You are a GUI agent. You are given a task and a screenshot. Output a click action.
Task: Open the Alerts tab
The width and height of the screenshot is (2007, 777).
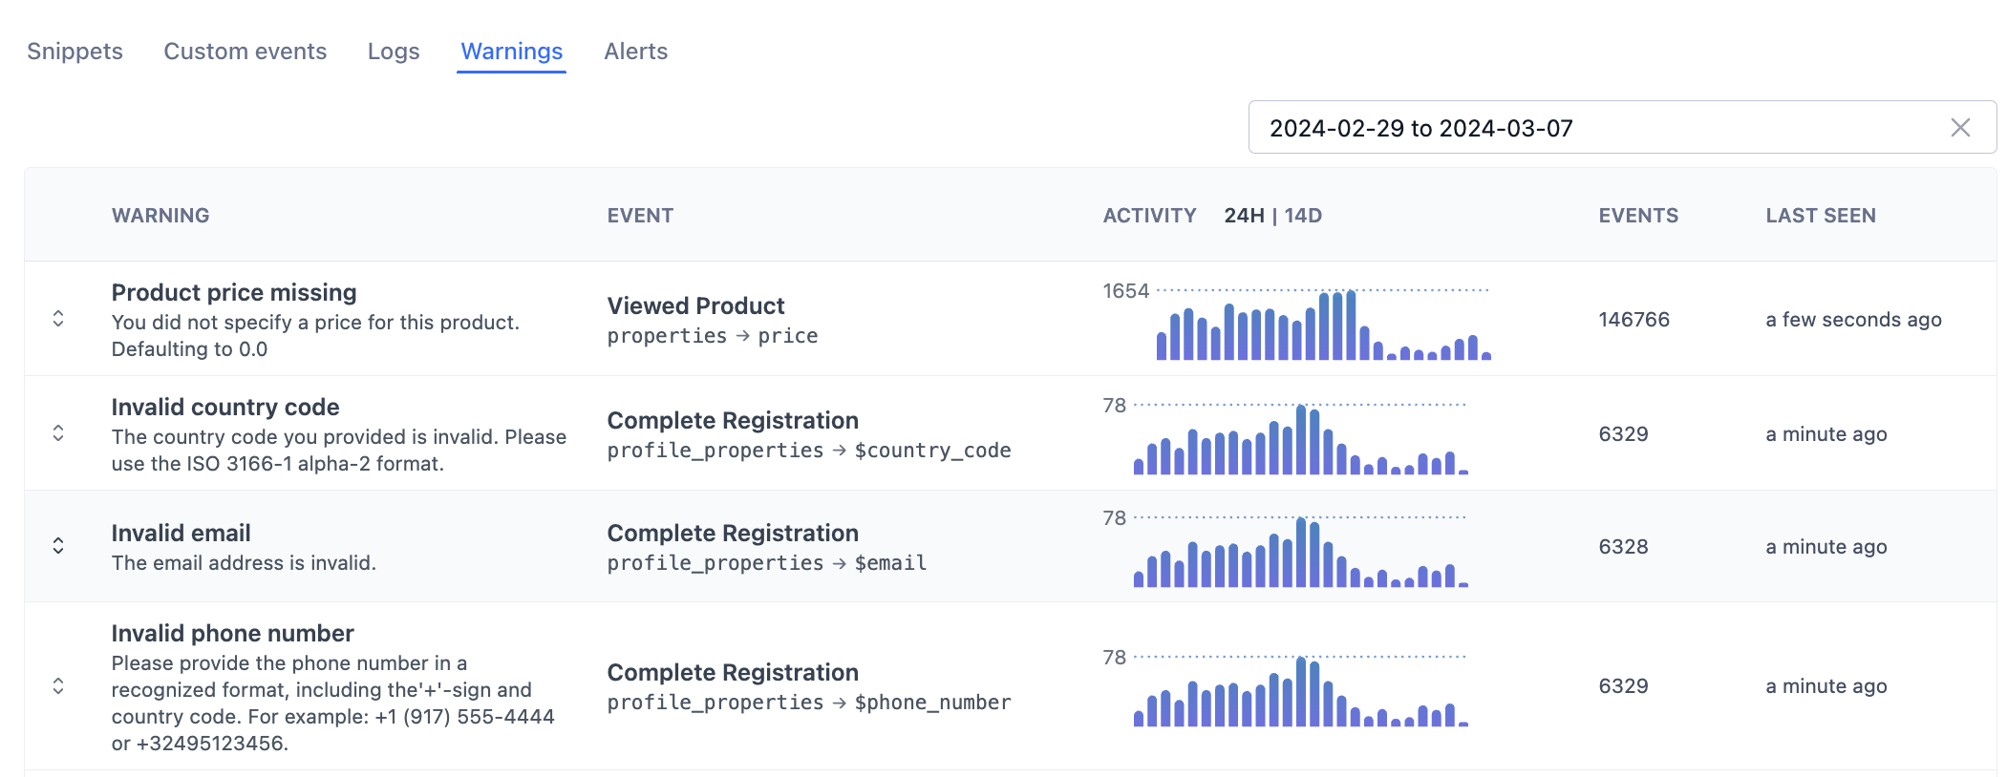click(635, 52)
